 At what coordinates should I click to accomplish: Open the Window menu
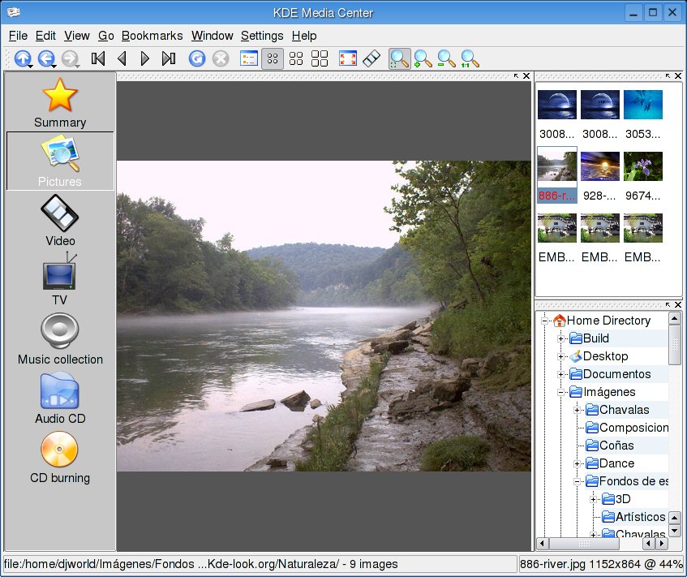tap(212, 36)
